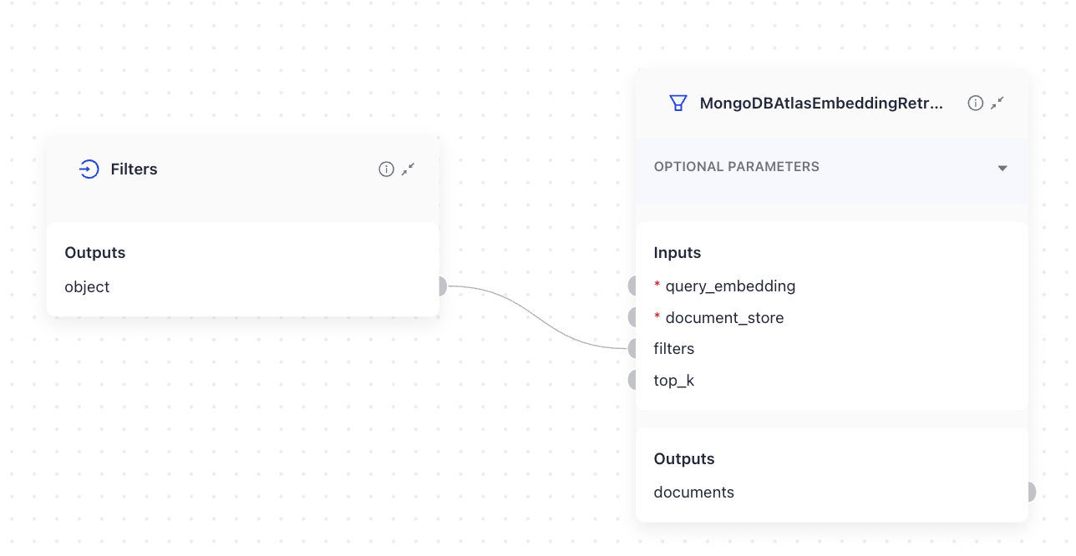
Task: Click the top_k input label
Action: coord(674,381)
